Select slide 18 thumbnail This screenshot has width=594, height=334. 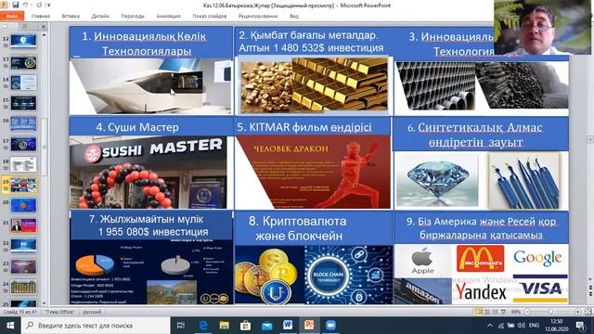(23, 164)
